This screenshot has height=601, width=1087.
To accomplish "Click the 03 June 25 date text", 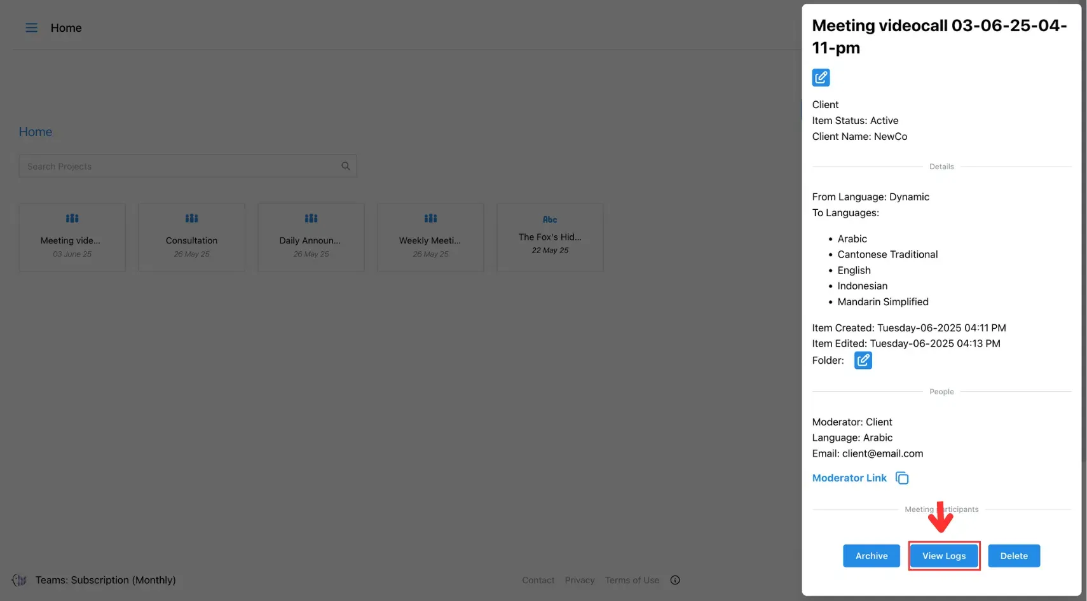I will pyautogui.click(x=72, y=254).
